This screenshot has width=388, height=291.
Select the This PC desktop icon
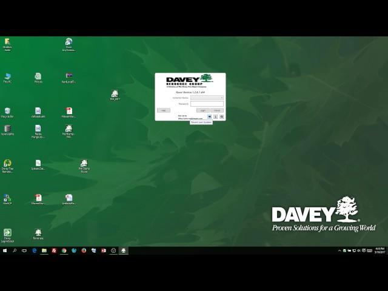7,77
